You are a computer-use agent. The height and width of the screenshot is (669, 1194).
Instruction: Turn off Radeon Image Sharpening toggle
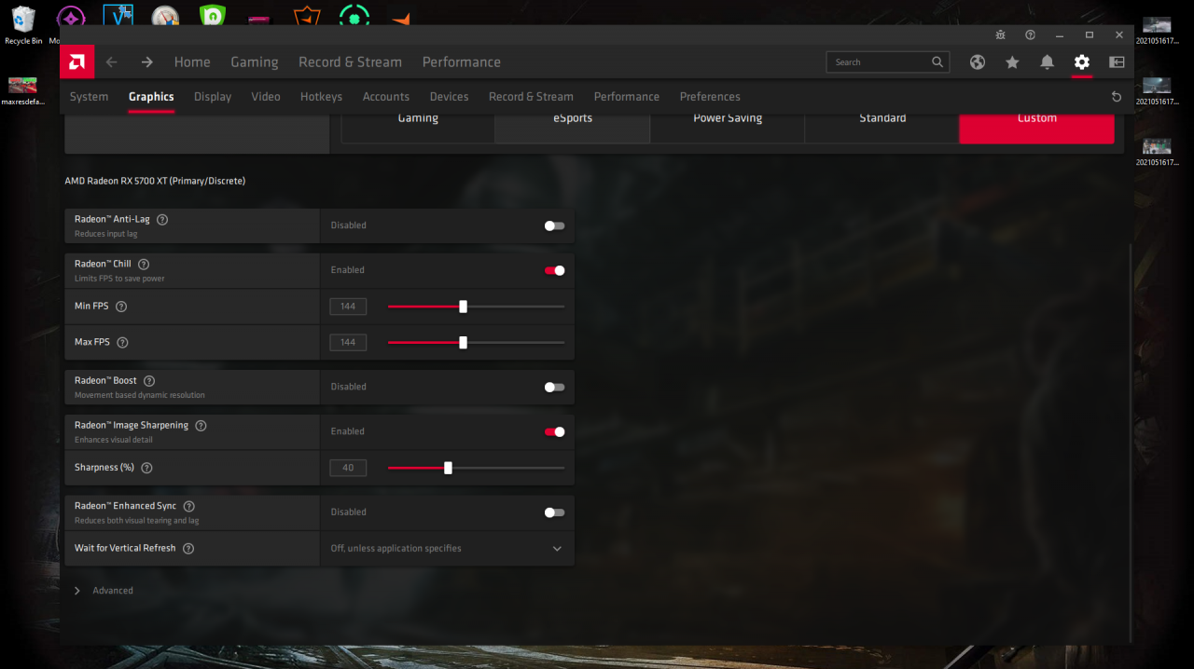pos(554,431)
